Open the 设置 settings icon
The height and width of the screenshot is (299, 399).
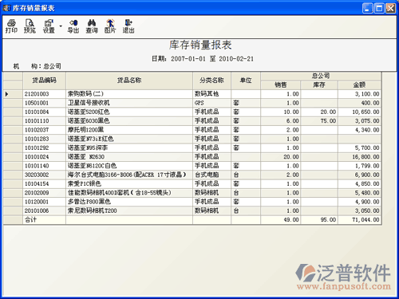(49, 26)
